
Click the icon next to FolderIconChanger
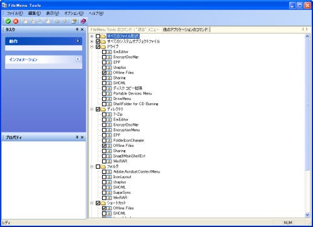110,141
